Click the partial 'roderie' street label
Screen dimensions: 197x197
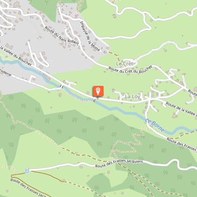pyautogui.click(x=6, y=72)
